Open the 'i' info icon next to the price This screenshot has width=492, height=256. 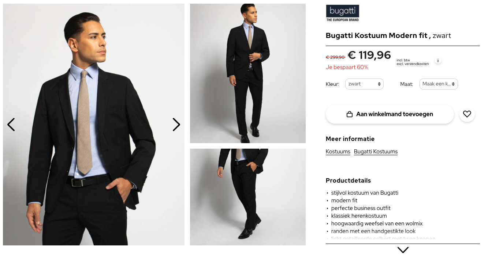point(438,60)
